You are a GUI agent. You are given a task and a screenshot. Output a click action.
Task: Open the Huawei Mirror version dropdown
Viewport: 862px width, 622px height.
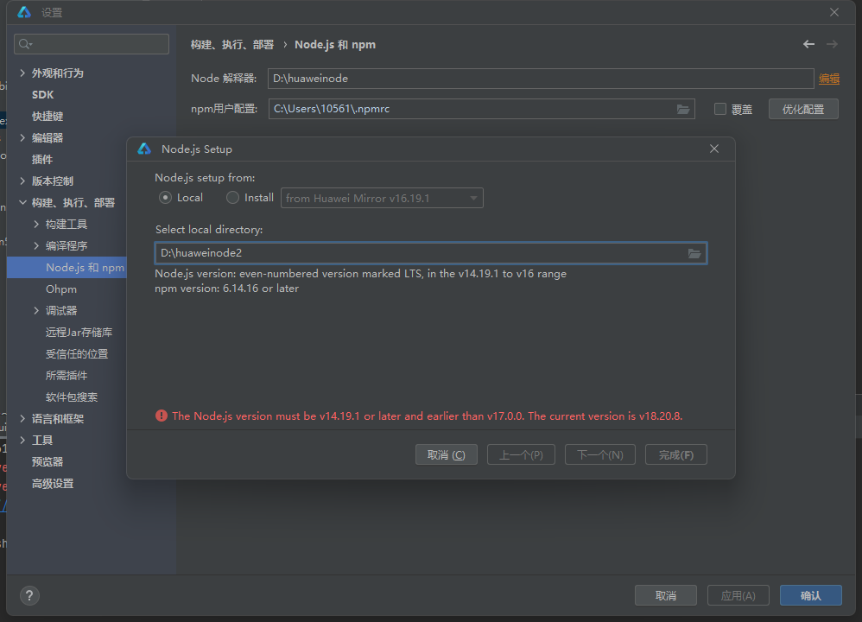coord(382,199)
